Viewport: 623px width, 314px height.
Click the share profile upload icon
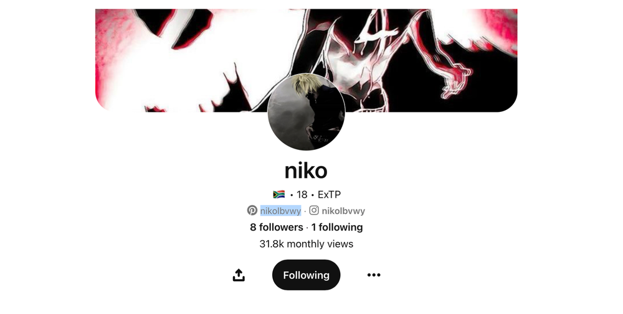(239, 275)
